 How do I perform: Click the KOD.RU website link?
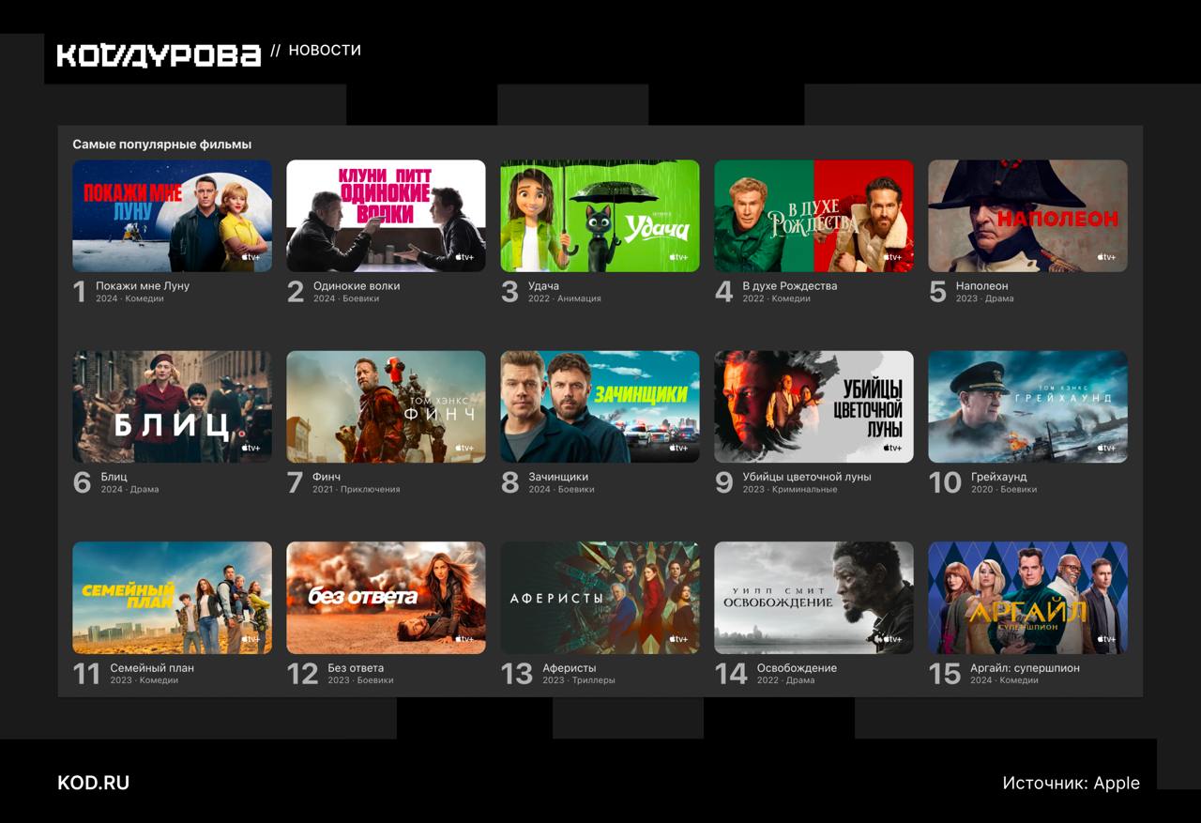click(x=93, y=783)
